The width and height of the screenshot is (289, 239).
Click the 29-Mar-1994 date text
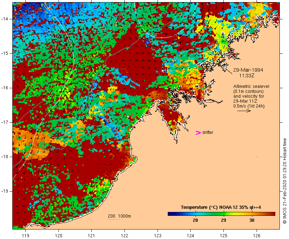coord(248,70)
